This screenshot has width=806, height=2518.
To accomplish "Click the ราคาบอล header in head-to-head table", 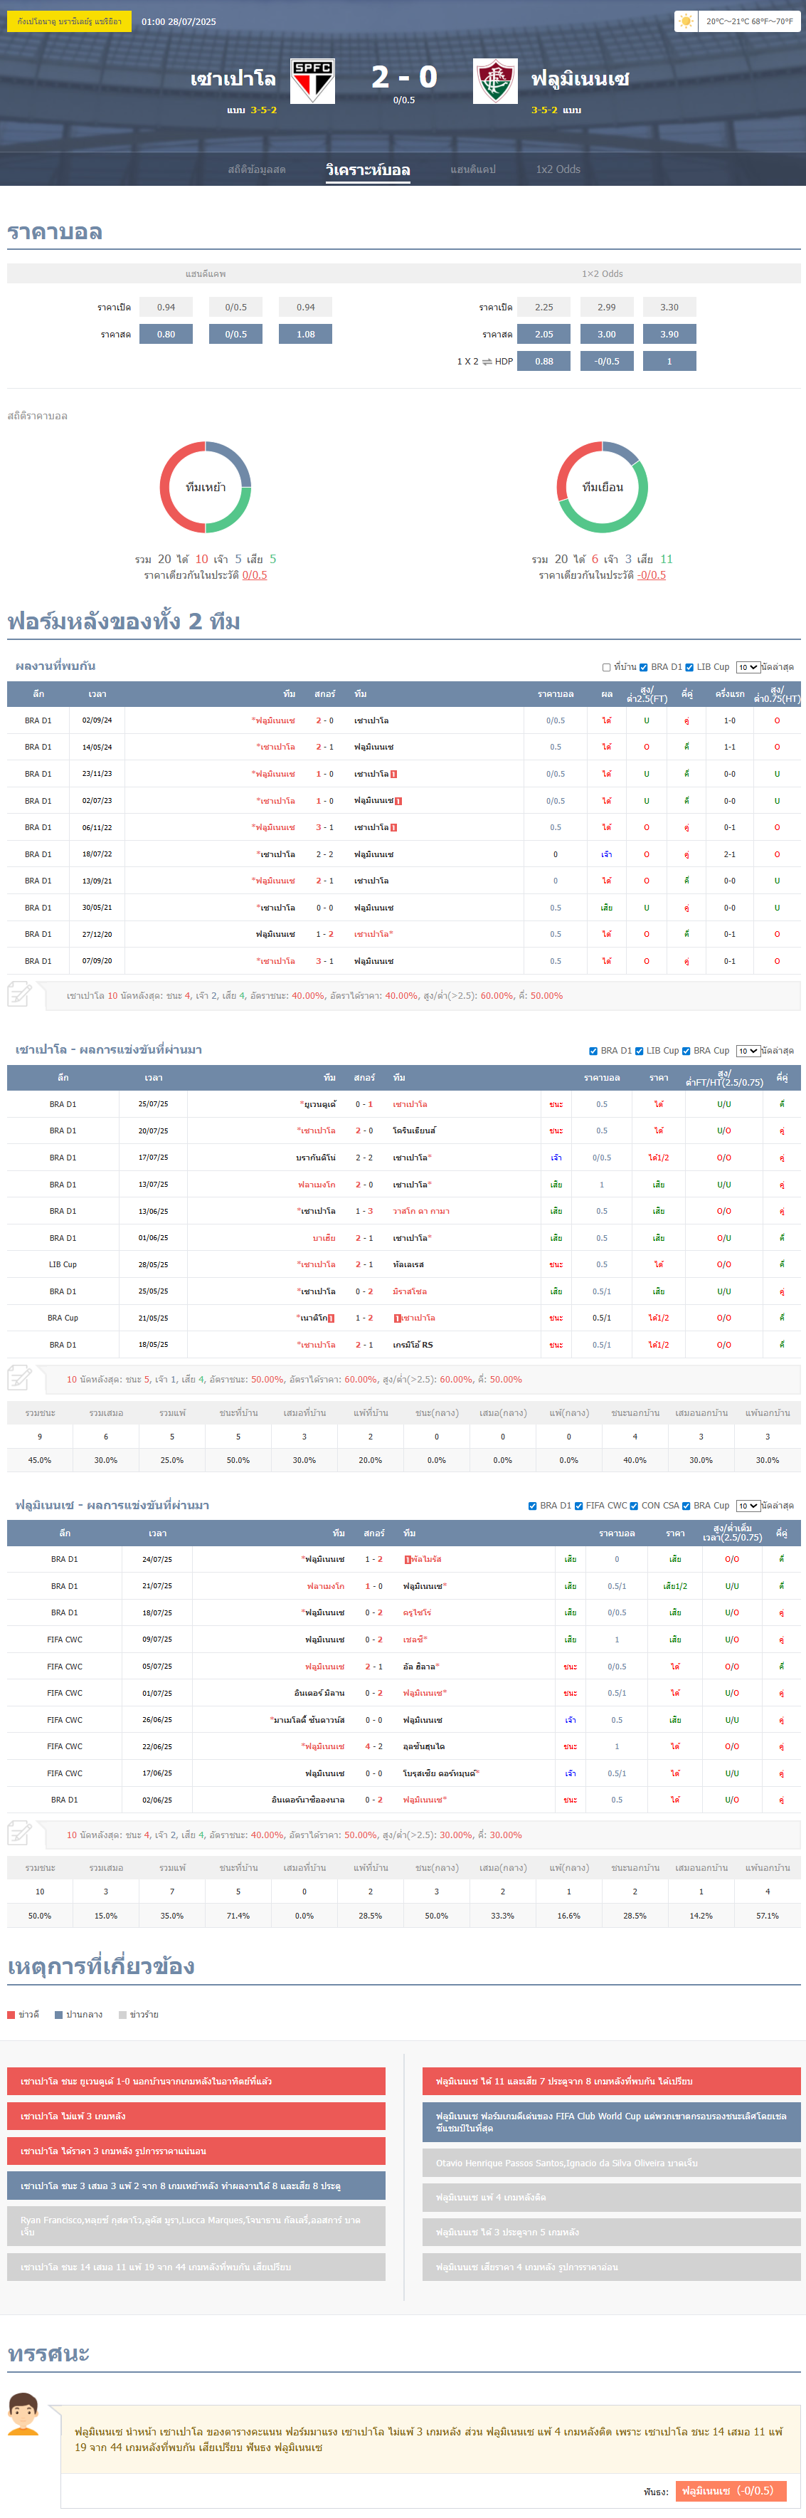I will 555,694.
